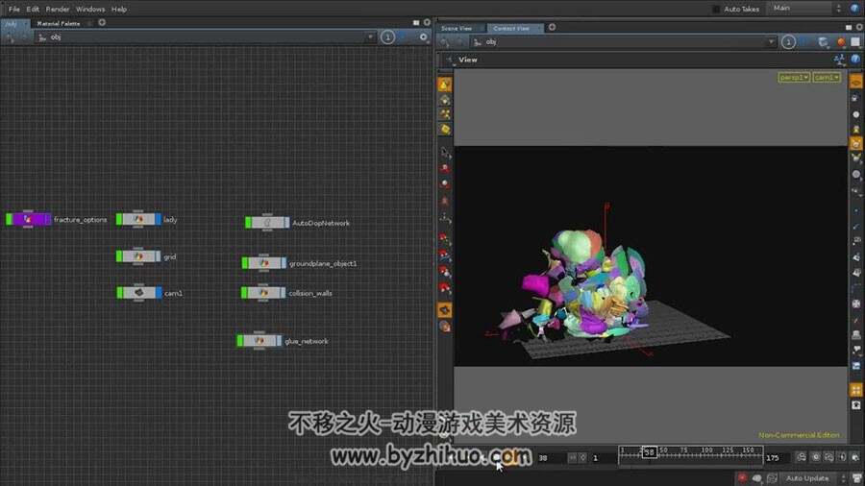Open viewer tool help question icon
The width and height of the screenshot is (865, 486).
(x=855, y=59)
